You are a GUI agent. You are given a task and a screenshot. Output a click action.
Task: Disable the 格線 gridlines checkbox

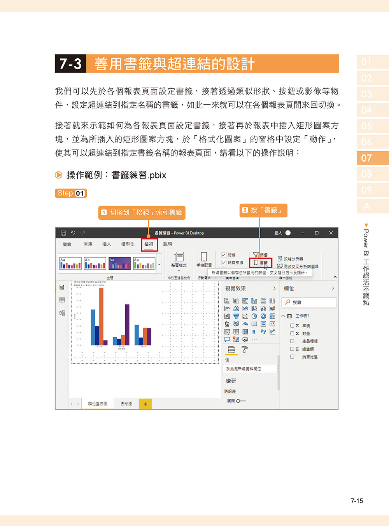point(223,255)
